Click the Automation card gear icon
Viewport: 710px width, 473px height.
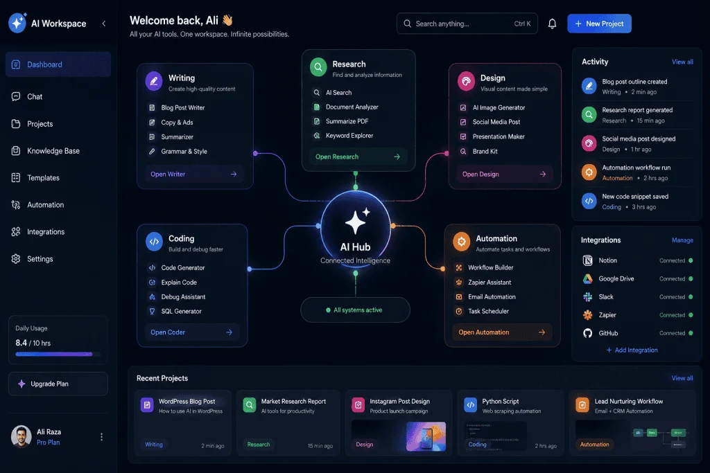coord(461,242)
